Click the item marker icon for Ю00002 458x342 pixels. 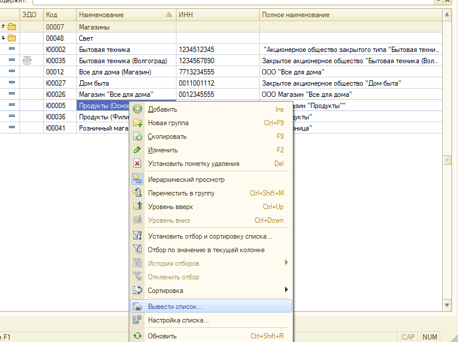pos(12,48)
